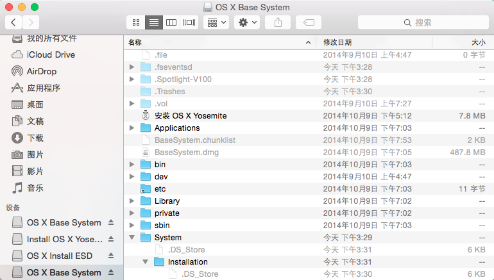Expand the dev folder
The height and width of the screenshot is (280, 494).
pos(132,176)
